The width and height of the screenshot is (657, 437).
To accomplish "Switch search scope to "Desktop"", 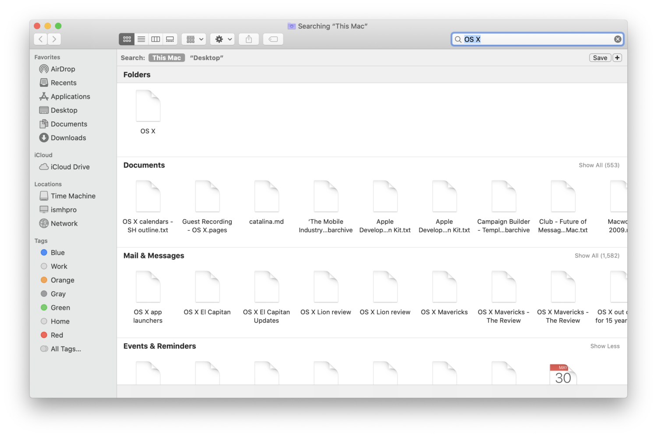I will click(x=206, y=58).
